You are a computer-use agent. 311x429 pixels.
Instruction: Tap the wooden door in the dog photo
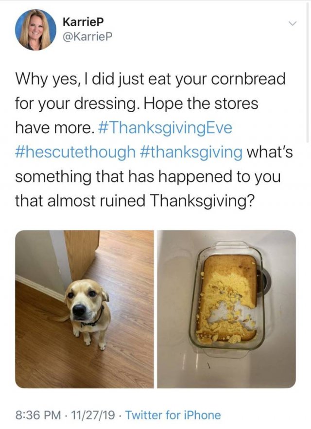click(x=81, y=255)
